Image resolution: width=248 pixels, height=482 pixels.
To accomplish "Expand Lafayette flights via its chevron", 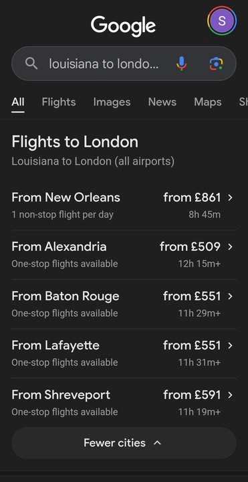I will click(231, 345).
